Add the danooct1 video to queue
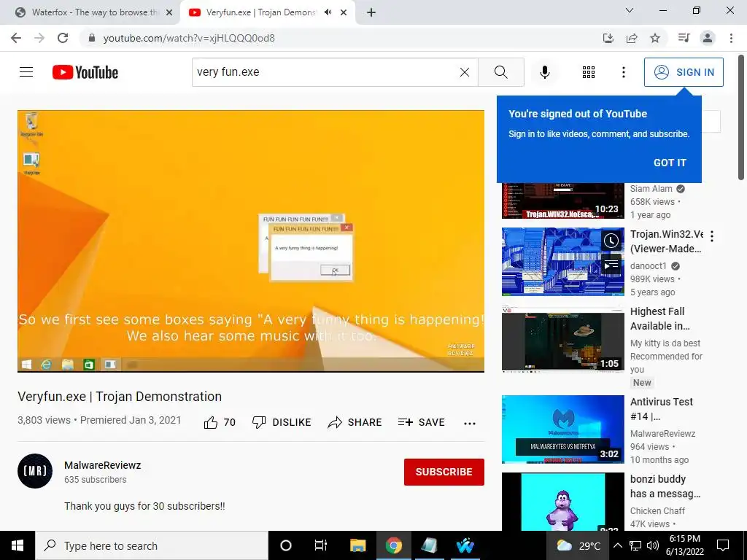This screenshot has width=747, height=560. [x=611, y=264]
